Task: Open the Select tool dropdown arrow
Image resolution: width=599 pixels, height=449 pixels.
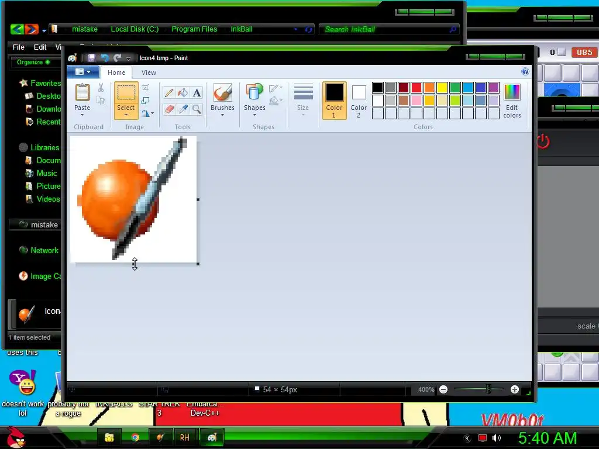Action: [x=126, y=115]
